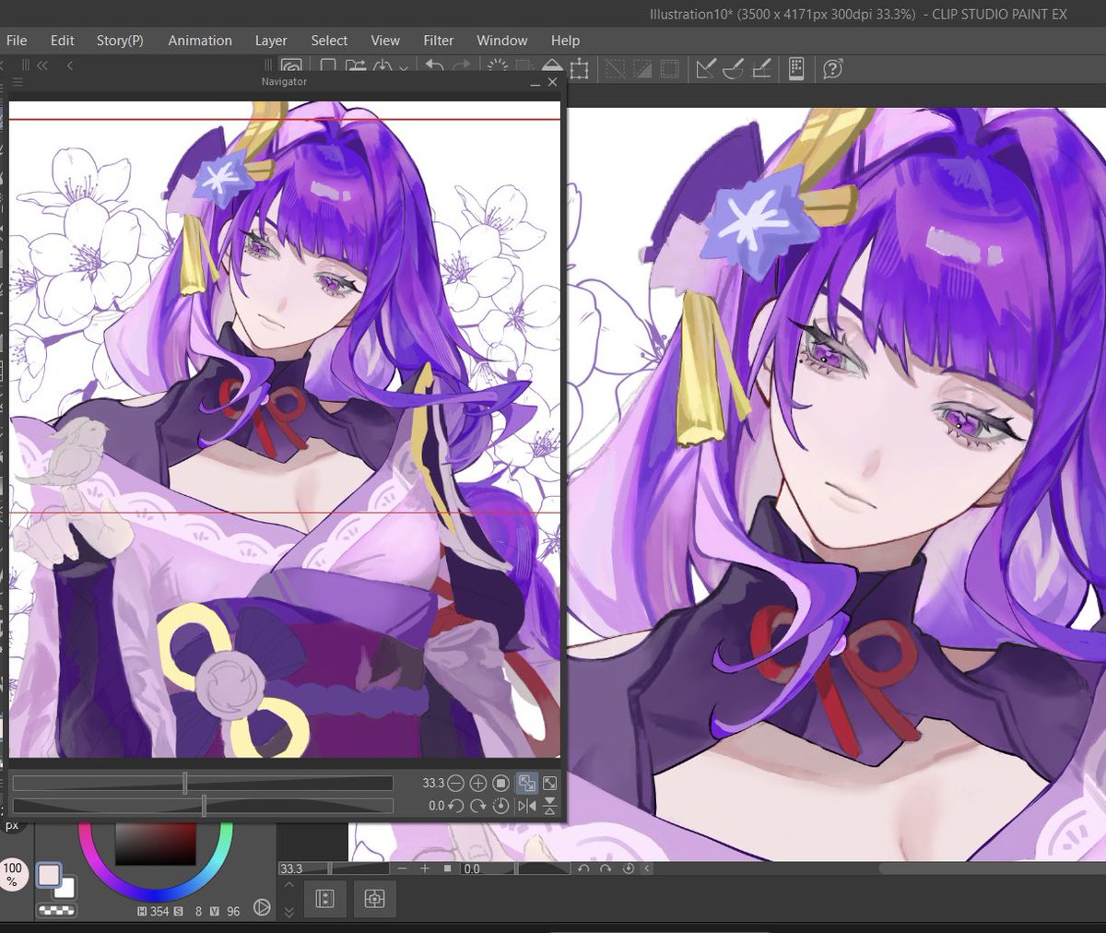Select the transparent color checkered swatch
Screen dimensions: 1106x933
click(55, 911)
